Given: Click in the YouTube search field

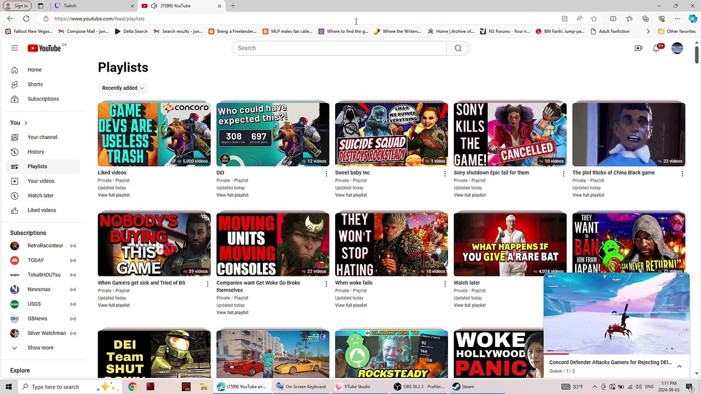Looking at the screenshot, I should point(339,48).
